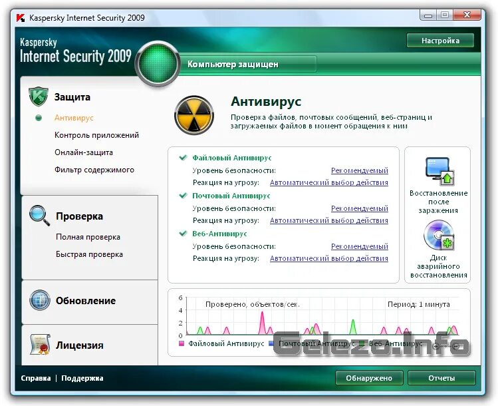The width and height of the screenshot is (498, 406).
Task: Click Почтовый Антивирус component heading
Action: point(231,196)
